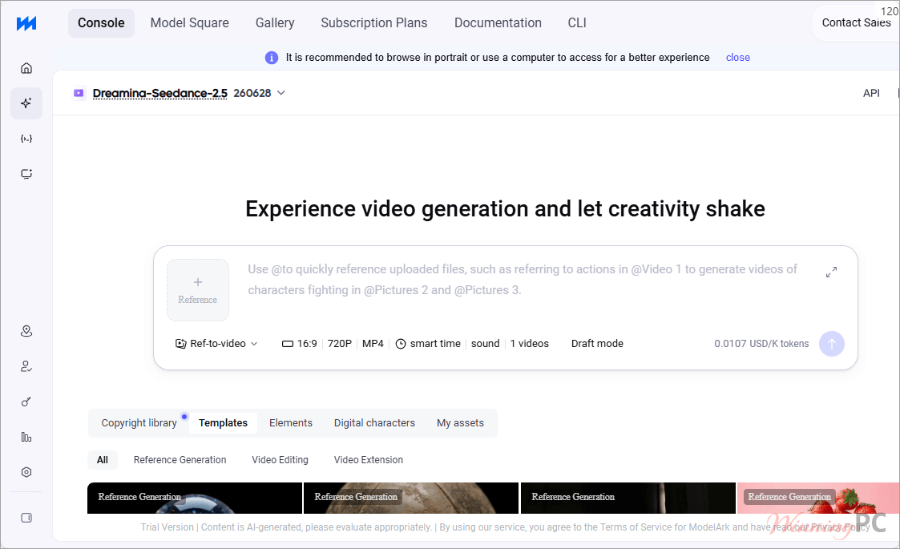Open the Ref-to-video mode dropdown
Viewport: 900px width, 549px height.
216,343
